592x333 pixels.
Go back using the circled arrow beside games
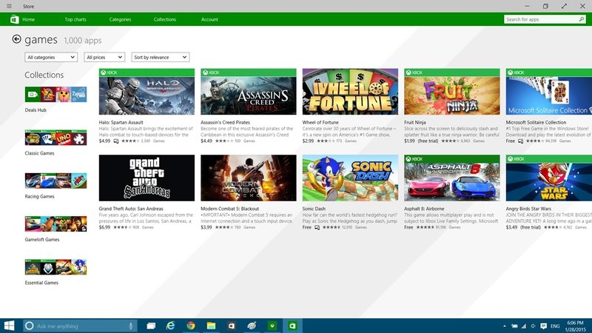(16, 39)
